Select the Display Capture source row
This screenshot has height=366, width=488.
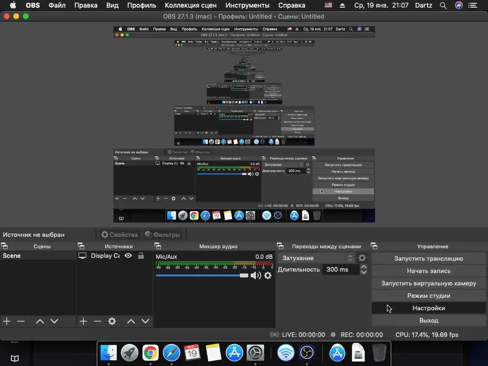tap(114, 256)
